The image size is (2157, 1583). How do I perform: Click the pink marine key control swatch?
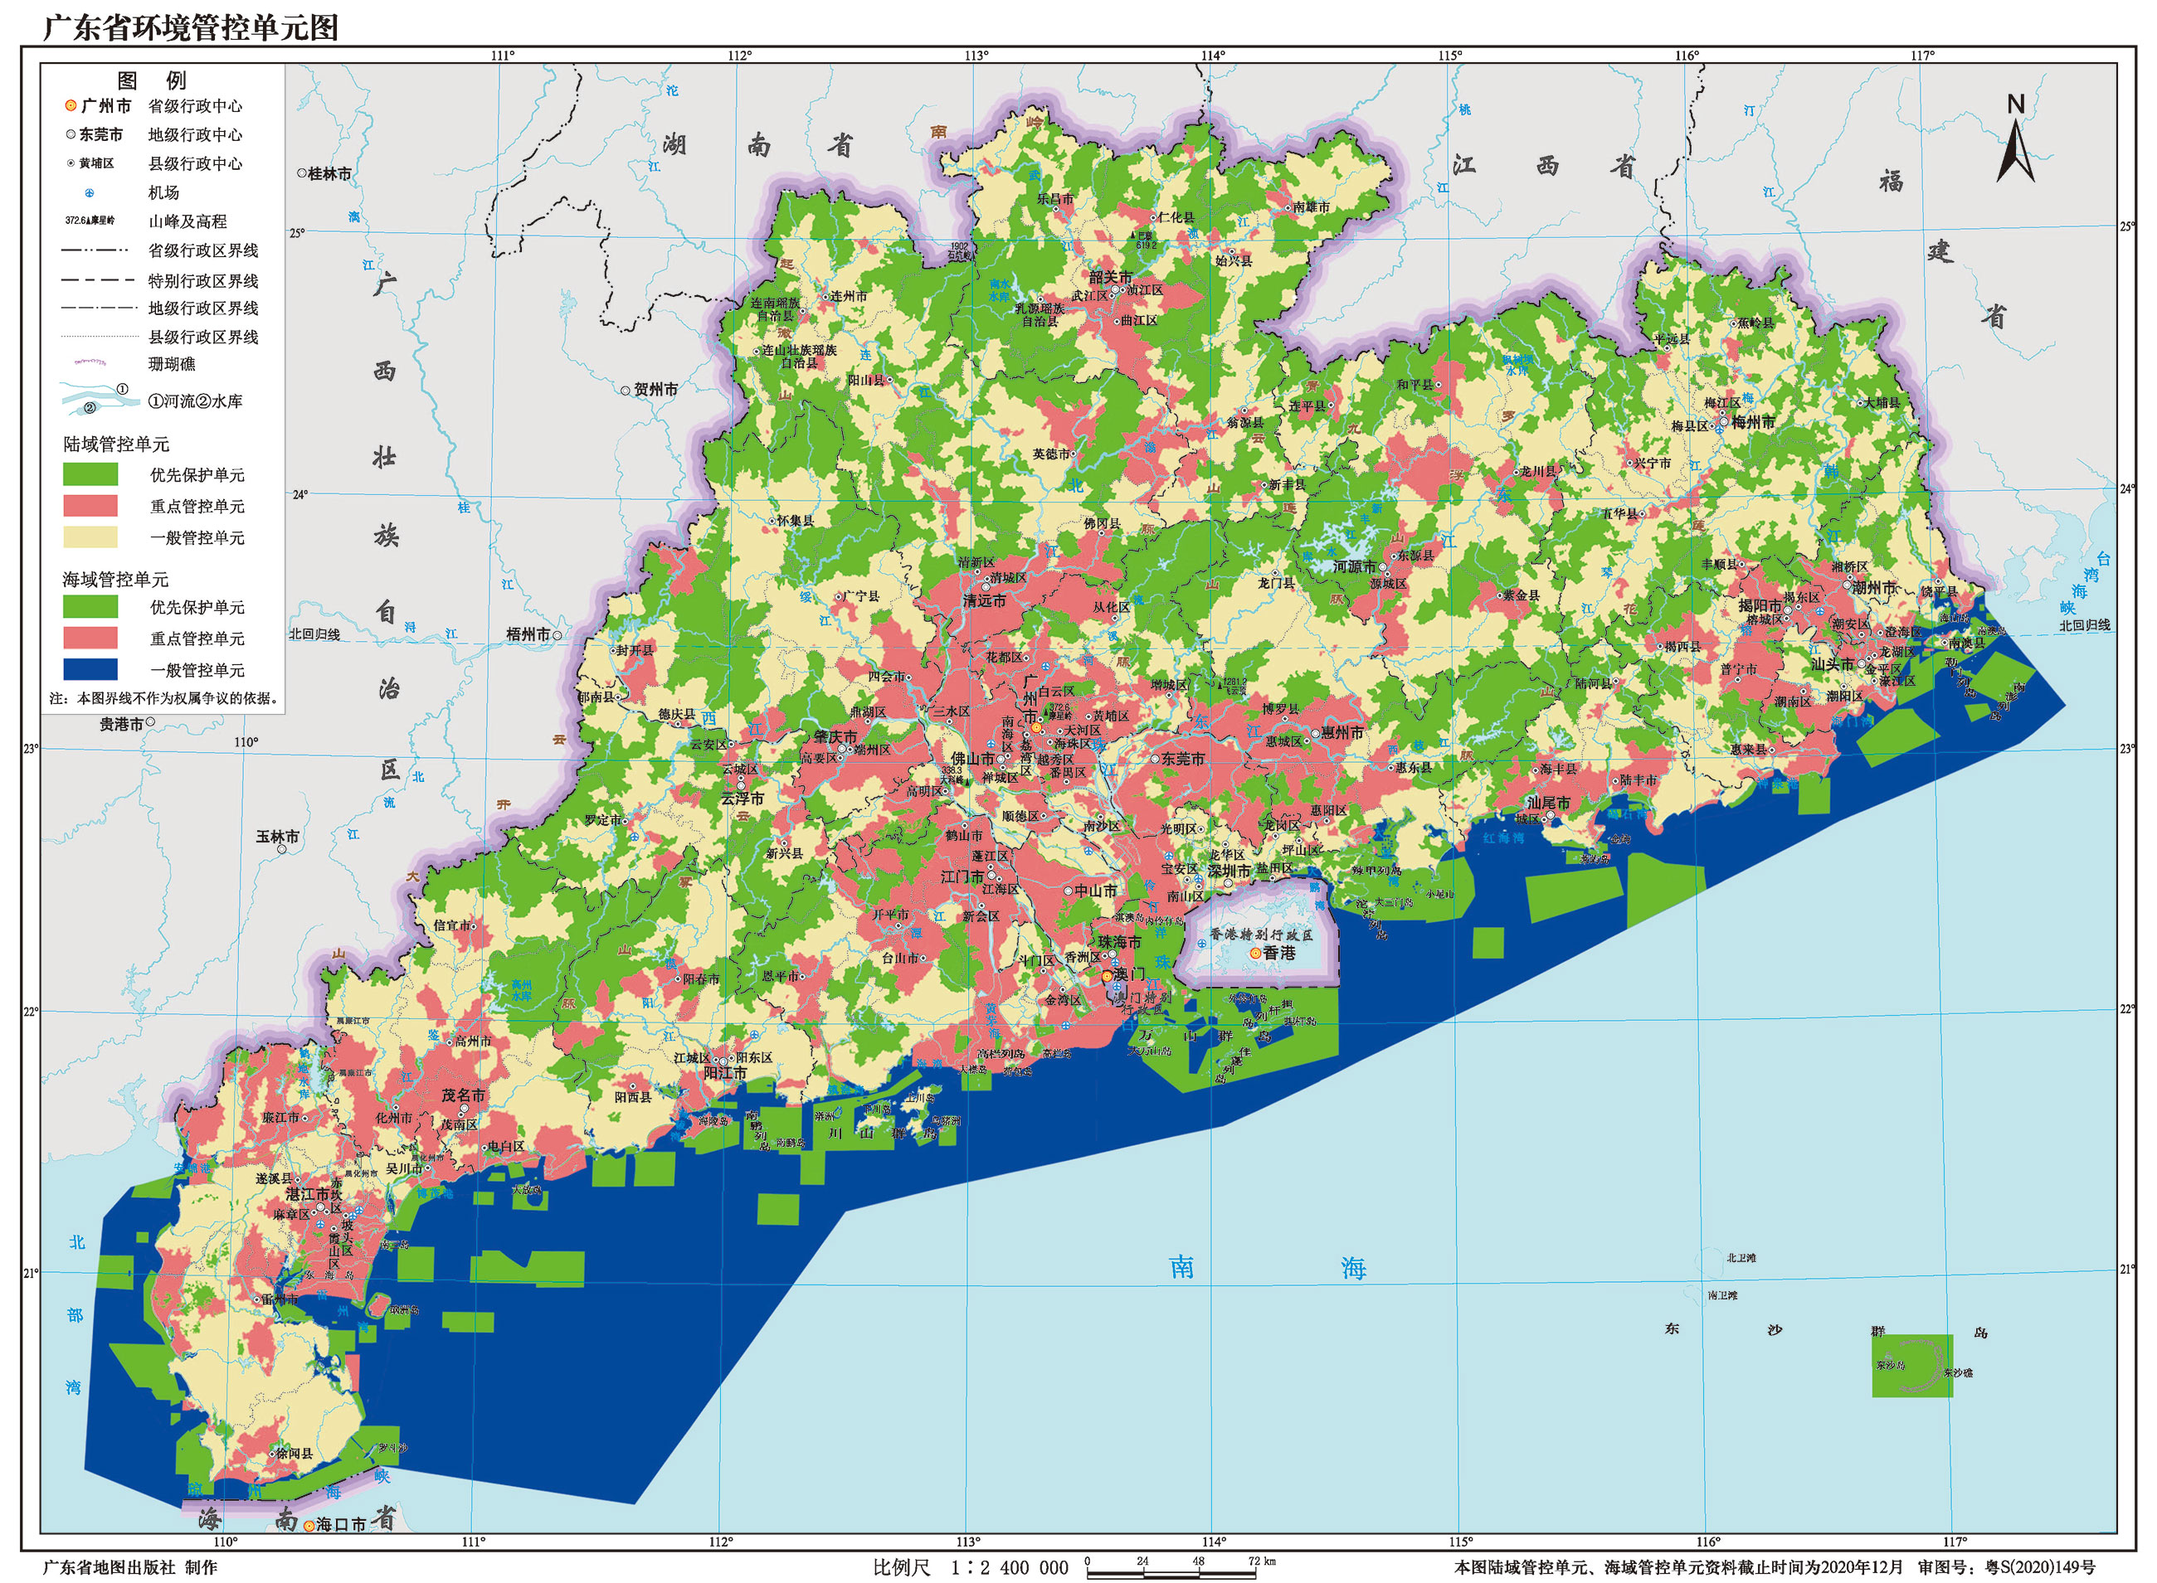click(x=90, y=637)
